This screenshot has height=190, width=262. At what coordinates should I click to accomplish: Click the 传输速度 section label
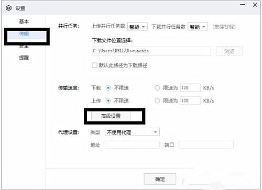[69, 88]
